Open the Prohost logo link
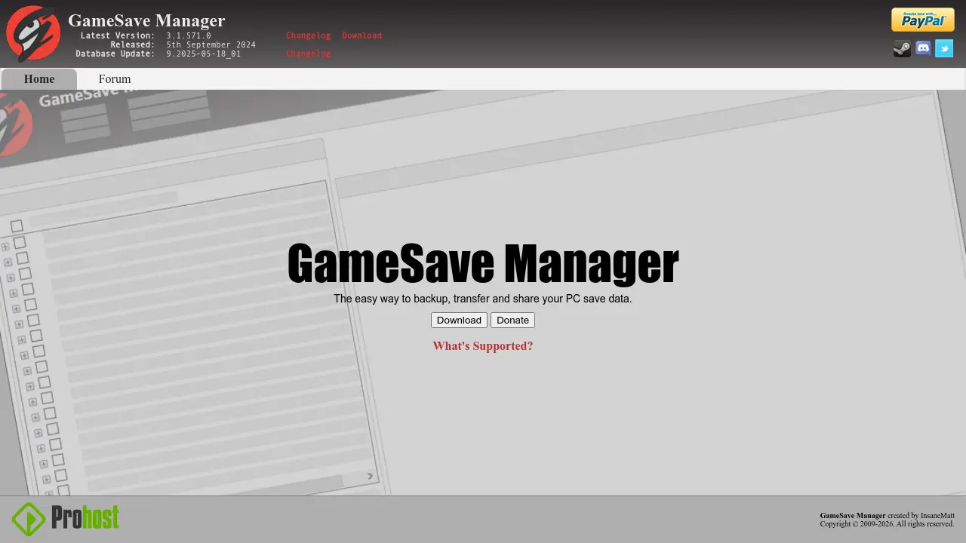The image size is (966, 543). pyautogui.click(x=66, y=519)
